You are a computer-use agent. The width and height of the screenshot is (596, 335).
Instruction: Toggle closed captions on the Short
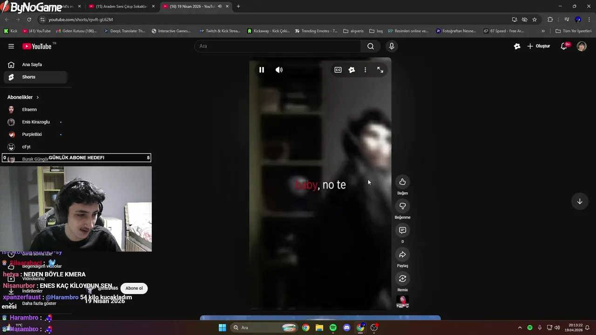338,70
